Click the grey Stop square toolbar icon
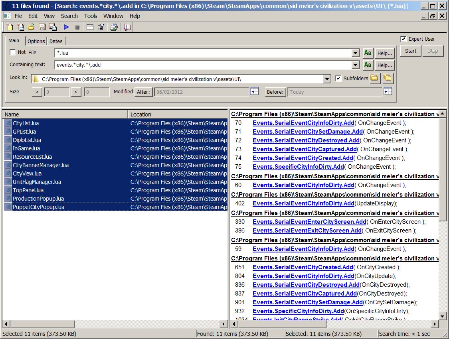Screen dimensions: 449x339 point(77,27)
